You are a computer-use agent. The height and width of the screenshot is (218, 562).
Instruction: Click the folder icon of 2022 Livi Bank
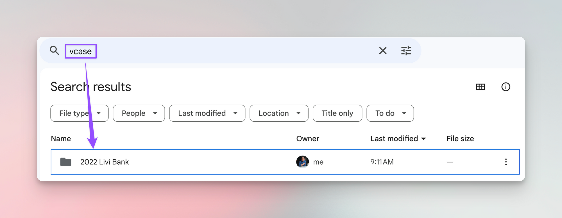[x=65, y=162]
